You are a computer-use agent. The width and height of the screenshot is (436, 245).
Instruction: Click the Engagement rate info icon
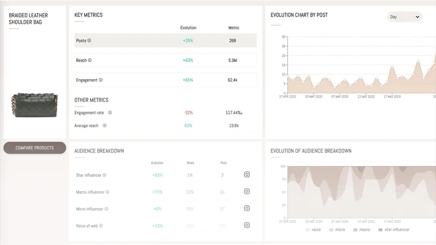point(110,113)
